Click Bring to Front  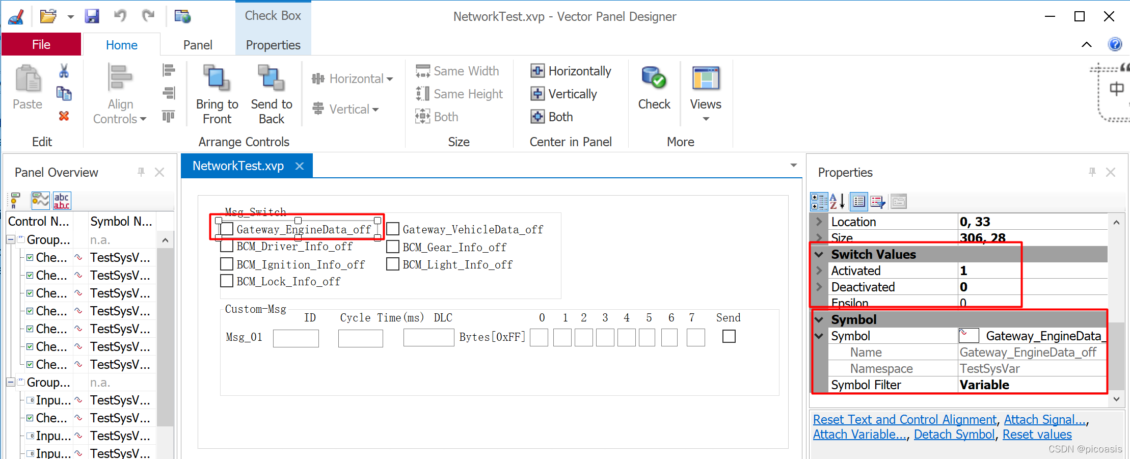point(217,95)
